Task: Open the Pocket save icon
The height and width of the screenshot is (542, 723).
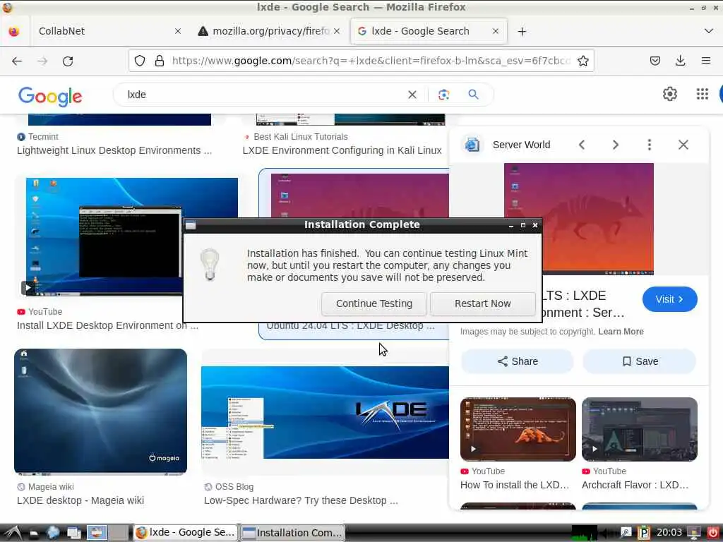Action: tap(655, 61)
